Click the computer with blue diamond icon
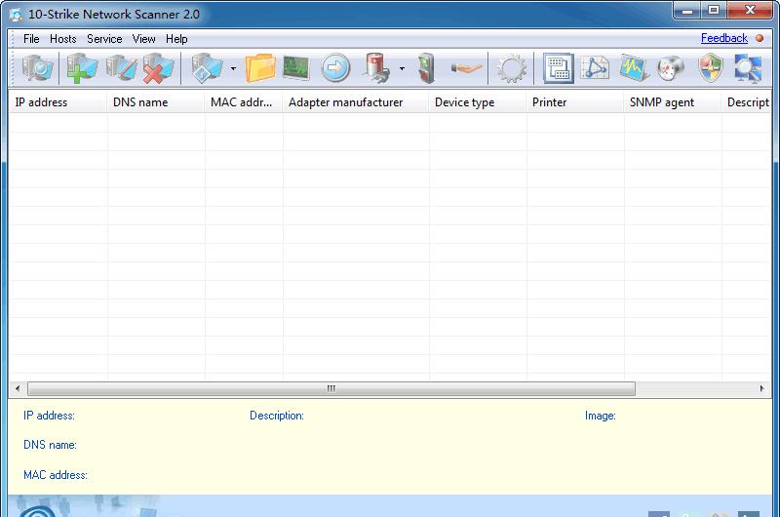Image resolution: width=780 pixels, height=517 pixels. pyautogui.click(x=207, y=67)
